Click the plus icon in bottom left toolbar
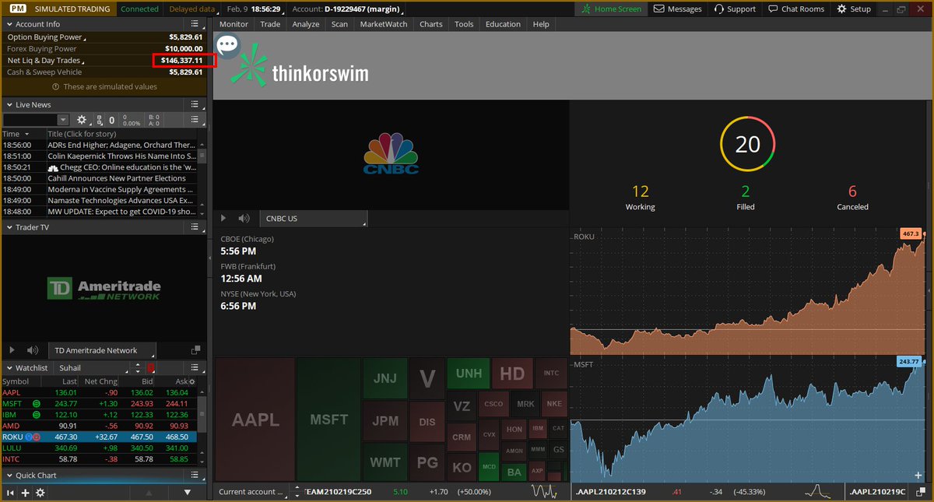The height and width of the screenshot is (502, 934). pyautogui.click(x=26, y=493)
